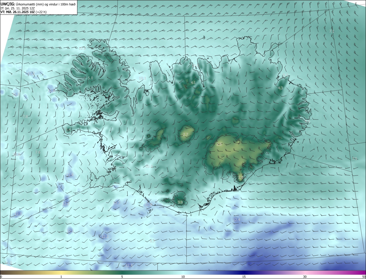Click the 10 tick on the color scale

183,277
